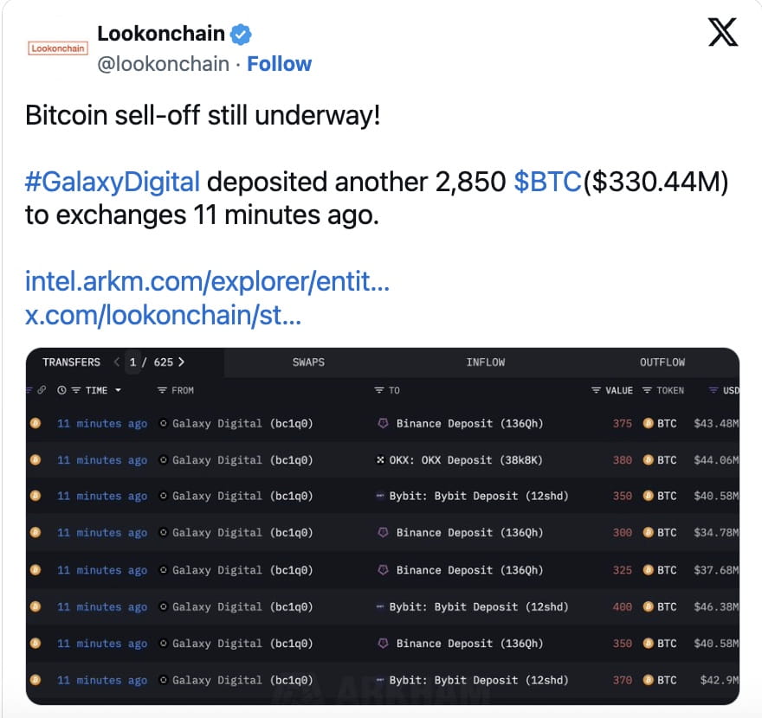Screen dimensions: 762x718
Task: Switch to the SWAPS tab
Action: [x=308, y=362]
